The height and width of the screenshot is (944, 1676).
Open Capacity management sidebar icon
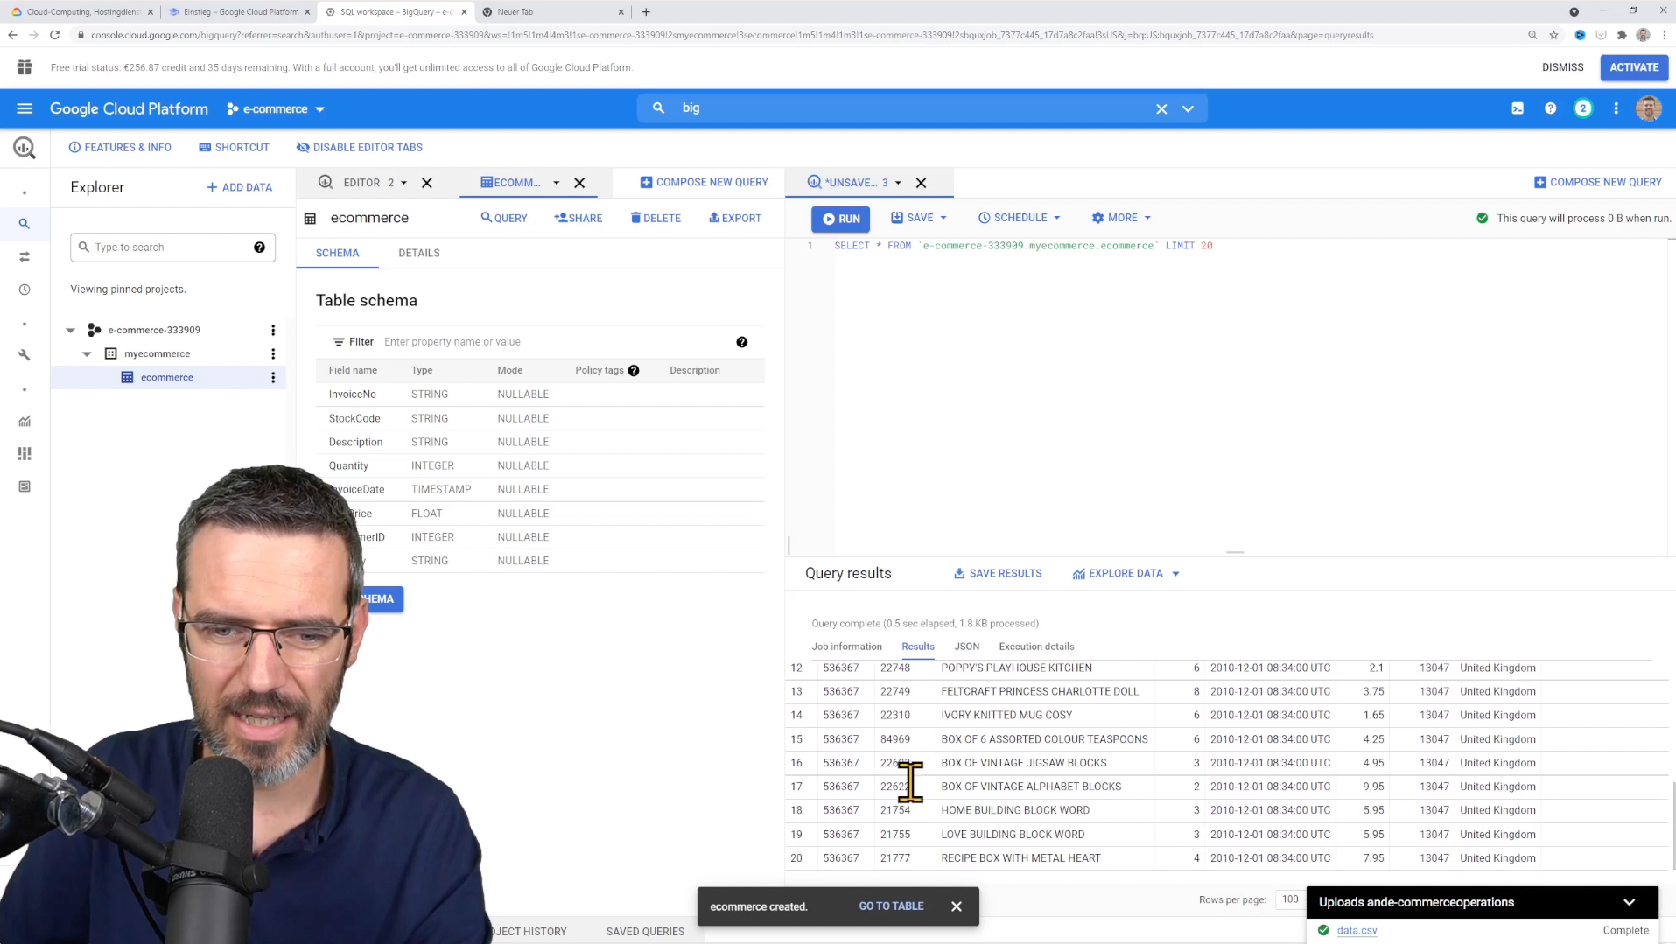click(25, 453)
